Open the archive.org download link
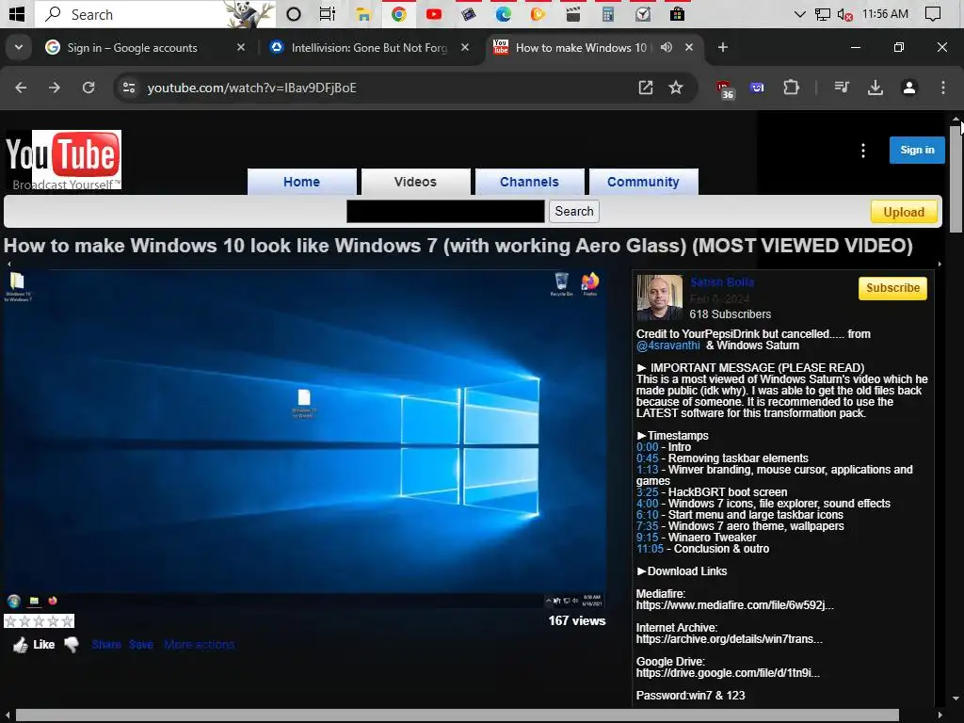The image size is (964, 723). pos(730,639)
